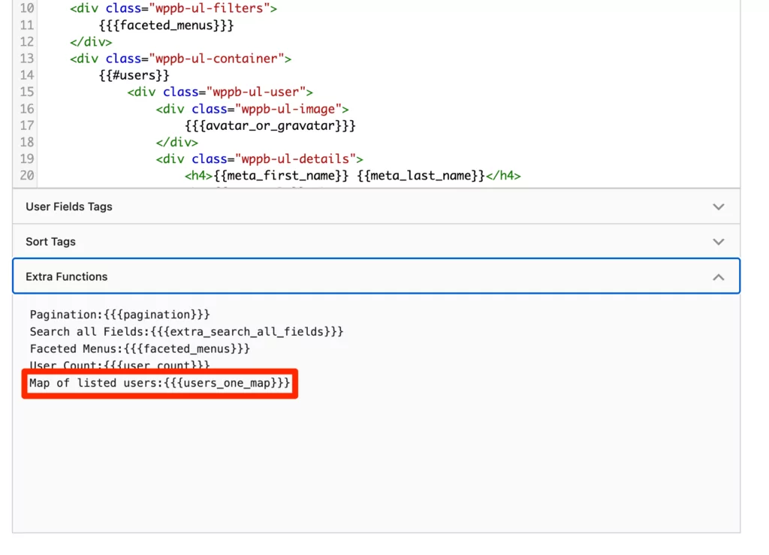Image resolution: width=769 pixels, height=555 pixels.
Task: Click the wppb-ul-container div on line 13
Action: click(x=180, y=59)
